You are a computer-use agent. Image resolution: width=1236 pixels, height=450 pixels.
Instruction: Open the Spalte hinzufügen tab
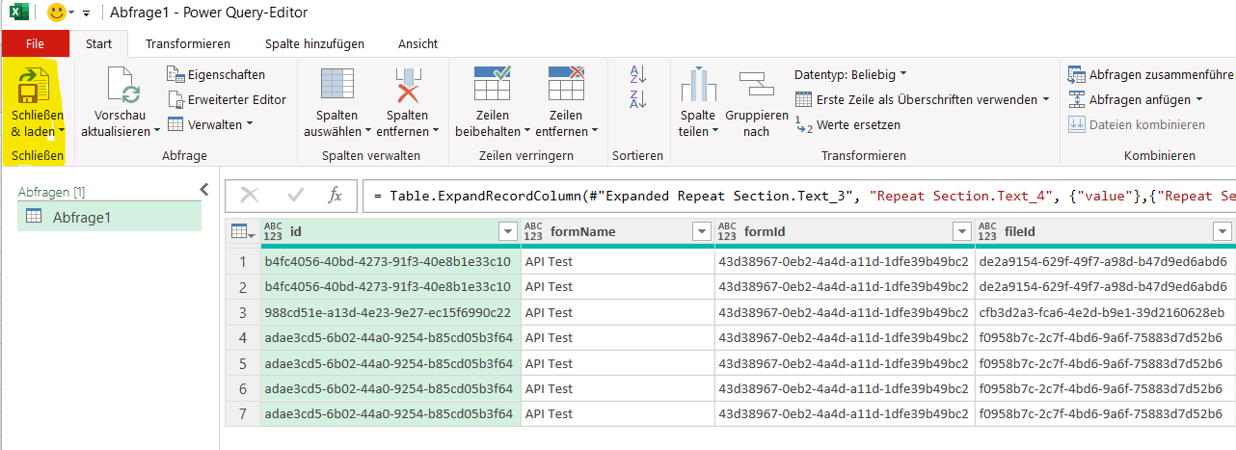click(x=313, y=43)
